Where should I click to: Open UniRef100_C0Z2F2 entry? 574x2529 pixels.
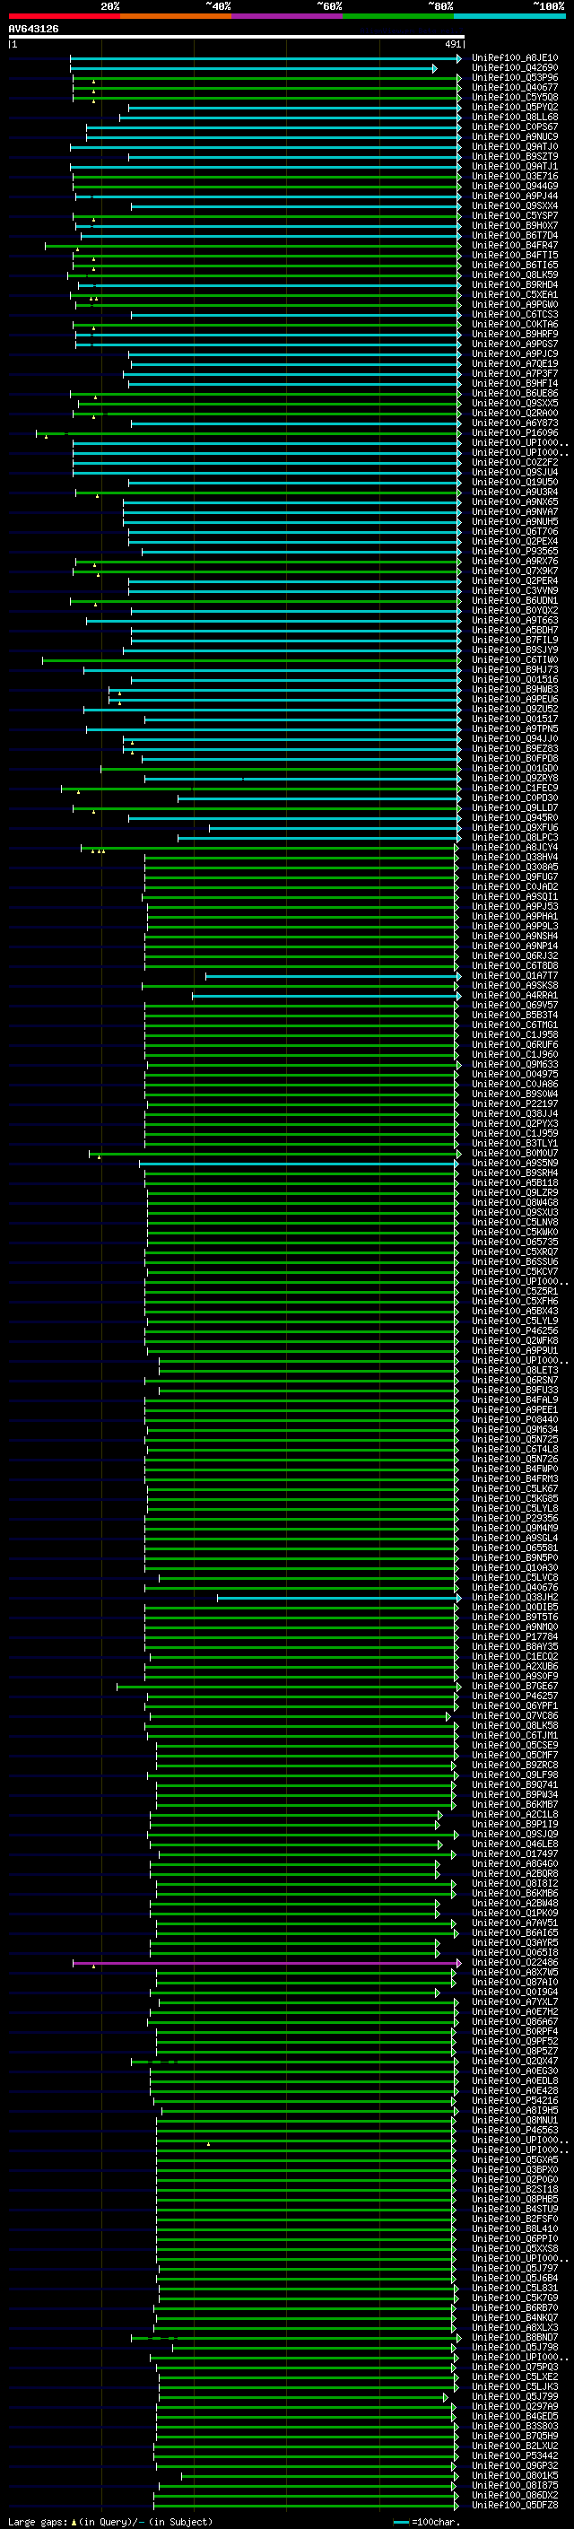click(515, 462)
